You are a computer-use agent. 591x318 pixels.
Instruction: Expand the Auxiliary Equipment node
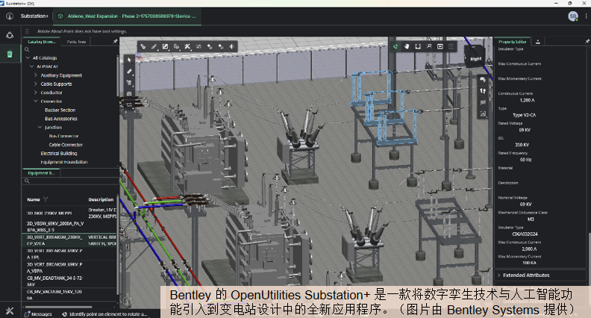pyautogui.click(x=36, y=75)
